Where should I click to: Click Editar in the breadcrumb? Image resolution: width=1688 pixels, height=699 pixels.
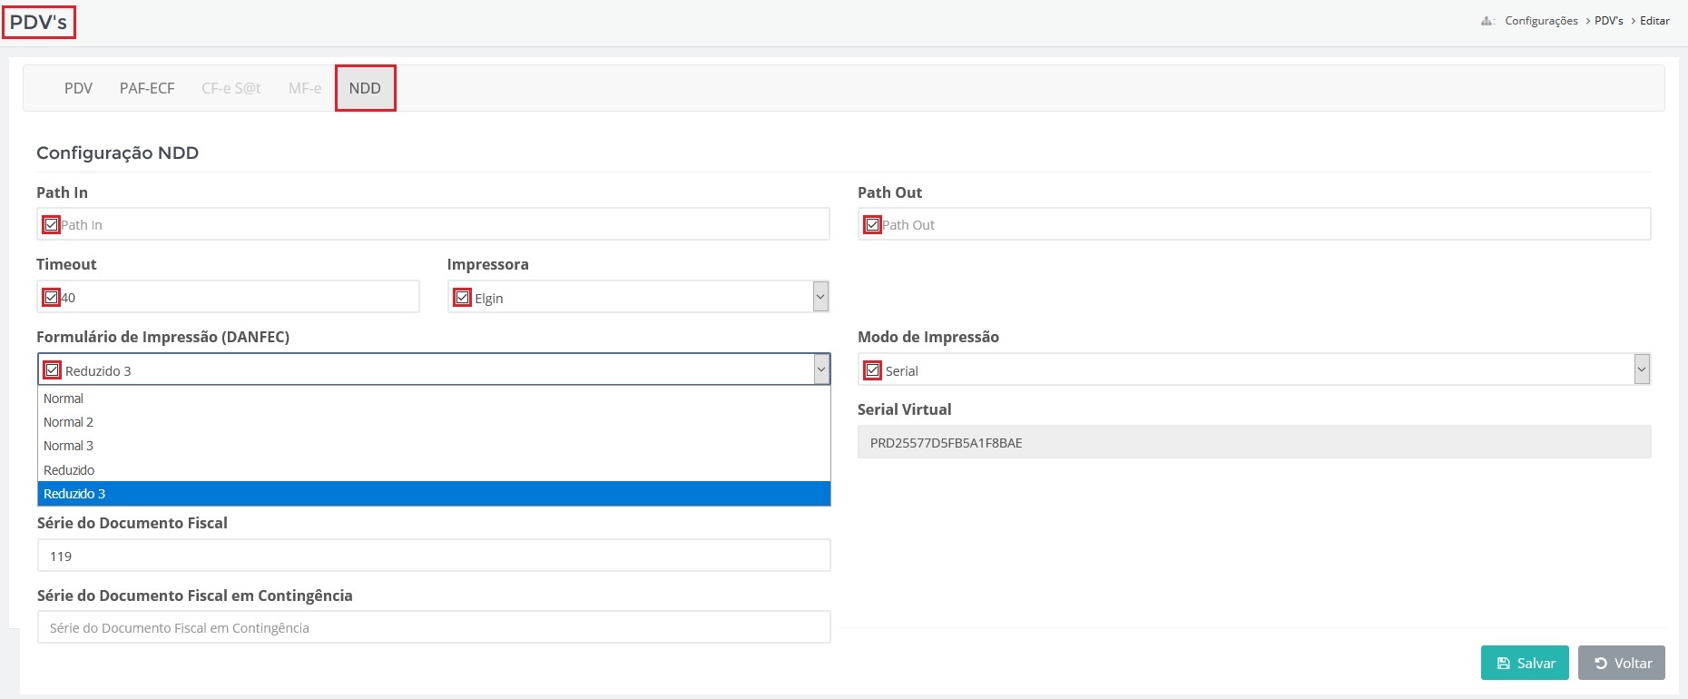1654,21
